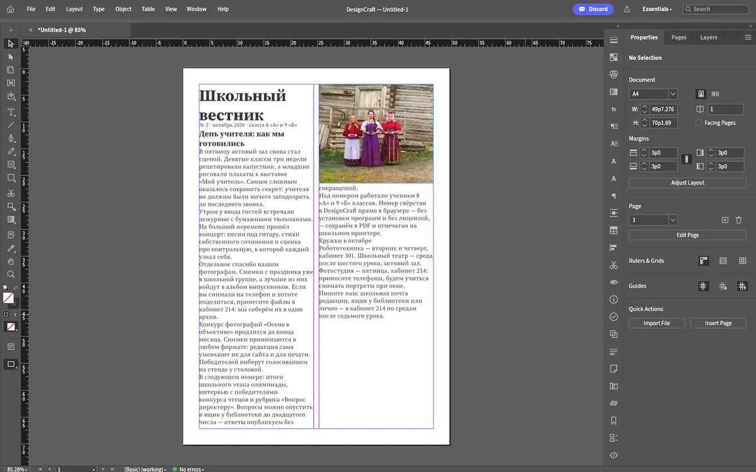Viewport: 756px width, 472px height.
Task: Open the [Basic] (working) preflight profile dropdown
Action: [146, 469]
